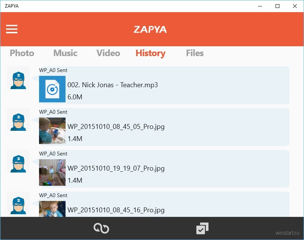Open thumbnail of WP_20151010_19_19_07_Pro.jpg
Screen dimensions: 304x240
coord(52,173)
